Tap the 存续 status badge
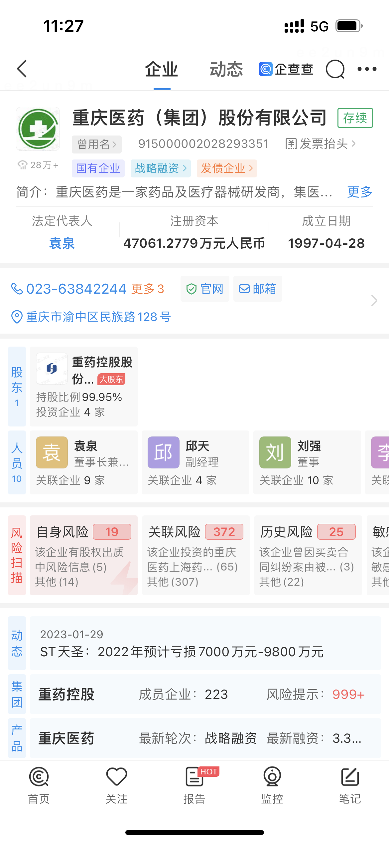Image resolution: width=389 pixels, height=843 pixels. tap(355, 118)
